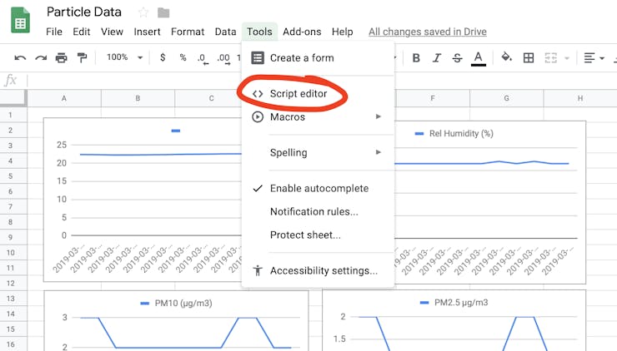
Task: Select the paint format tool
Action: click(82, 57)
